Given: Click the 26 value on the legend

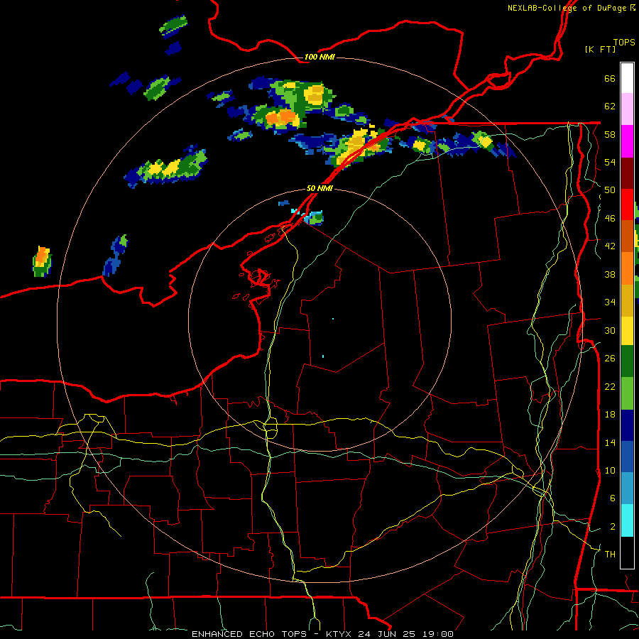Looking at the screenshot, I should [x=610, y=359].
